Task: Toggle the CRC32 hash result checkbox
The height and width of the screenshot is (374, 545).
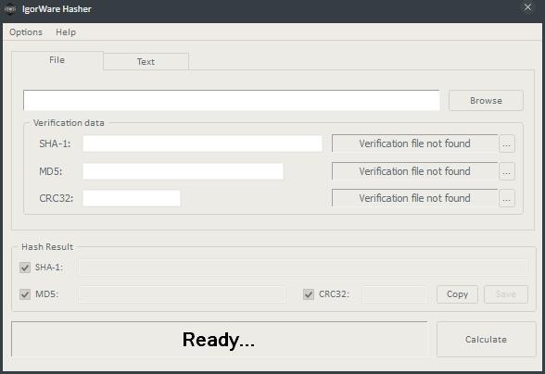Action: click(x=309, y=294)
